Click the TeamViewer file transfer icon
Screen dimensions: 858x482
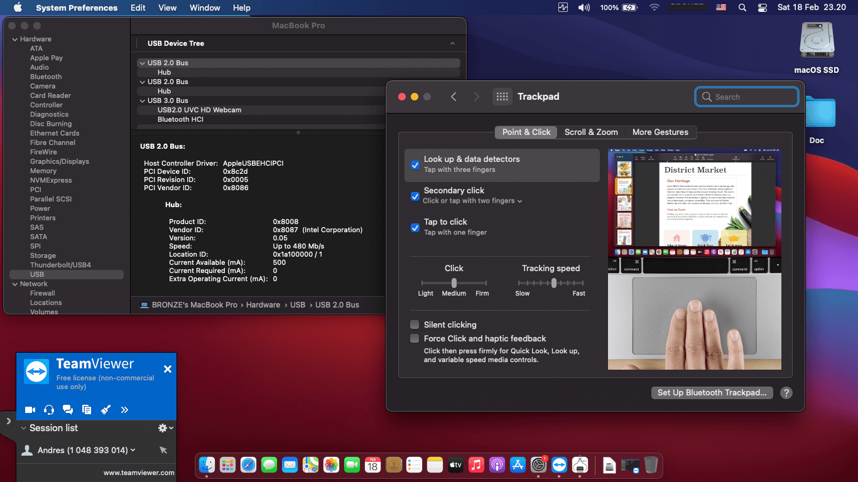pyautogui.click(x=87, y=410)
